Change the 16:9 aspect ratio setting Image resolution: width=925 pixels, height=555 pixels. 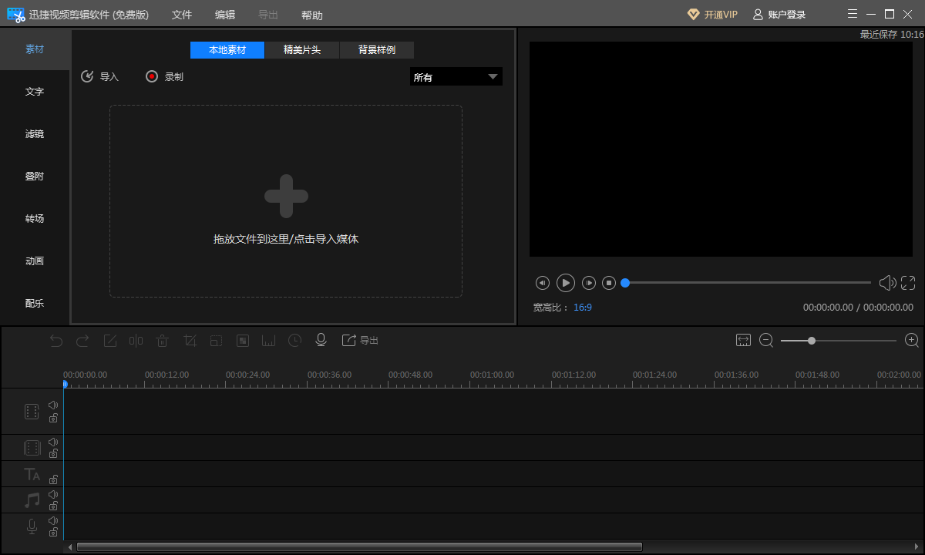click(x=582, y=307)
